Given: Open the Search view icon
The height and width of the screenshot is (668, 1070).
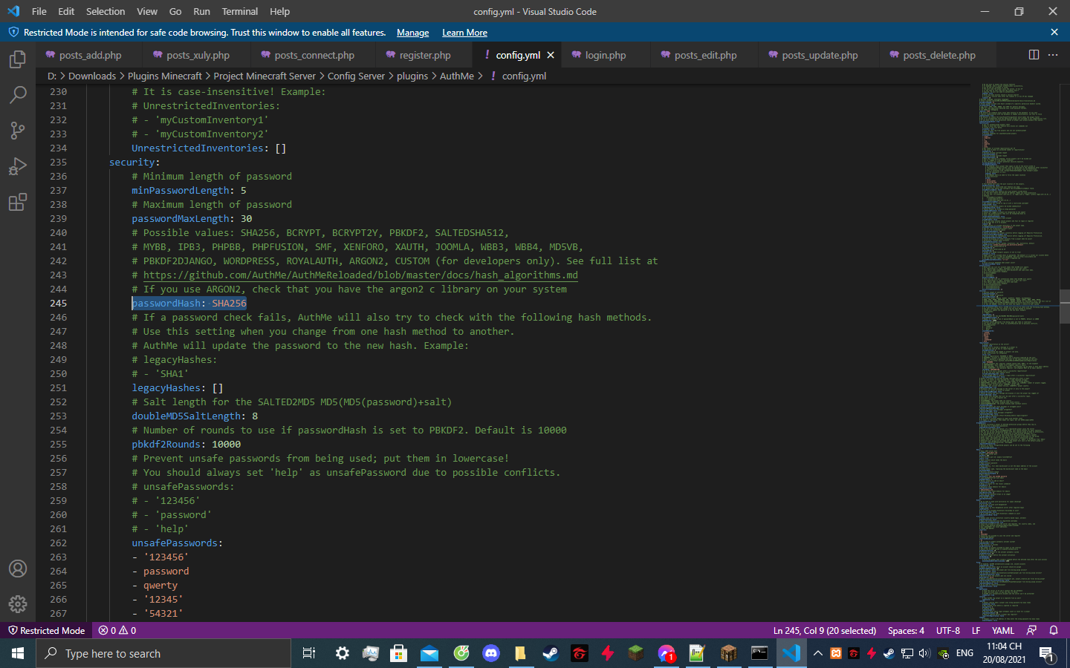Looking at the screenshot, I should point(18,95).
